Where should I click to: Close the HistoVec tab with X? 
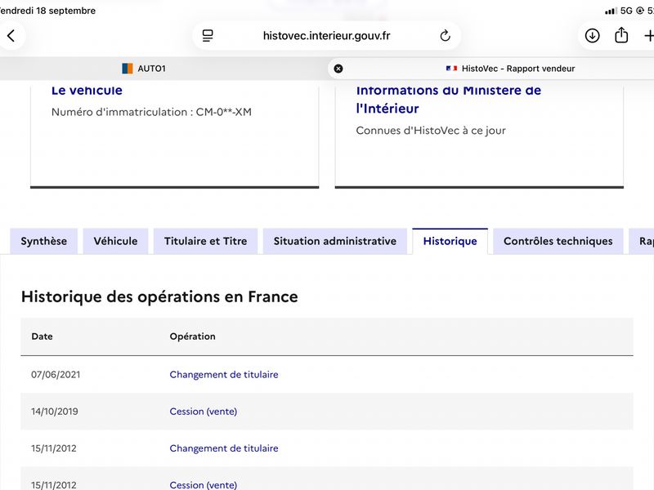(x=338, y=69)
